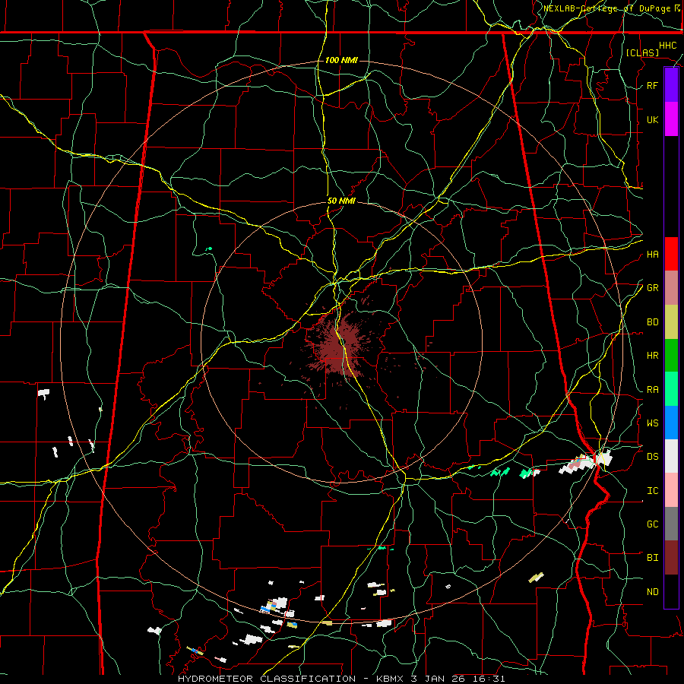Click the blue WS legend swatch
This screenshot has height=684, width=684.
pyautogui.click(x=671, y=423)
